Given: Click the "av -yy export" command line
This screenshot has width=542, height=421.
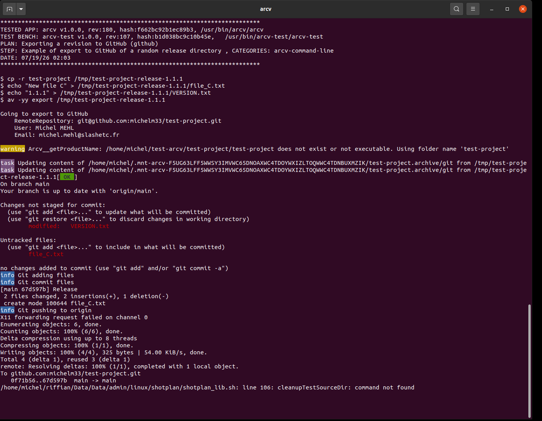Looking at the screenshot, I should [x=83, y=100].
